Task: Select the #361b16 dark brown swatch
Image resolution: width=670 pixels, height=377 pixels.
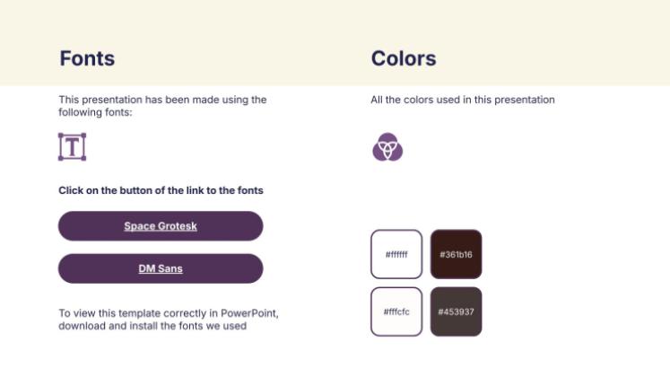Action: 456,255
